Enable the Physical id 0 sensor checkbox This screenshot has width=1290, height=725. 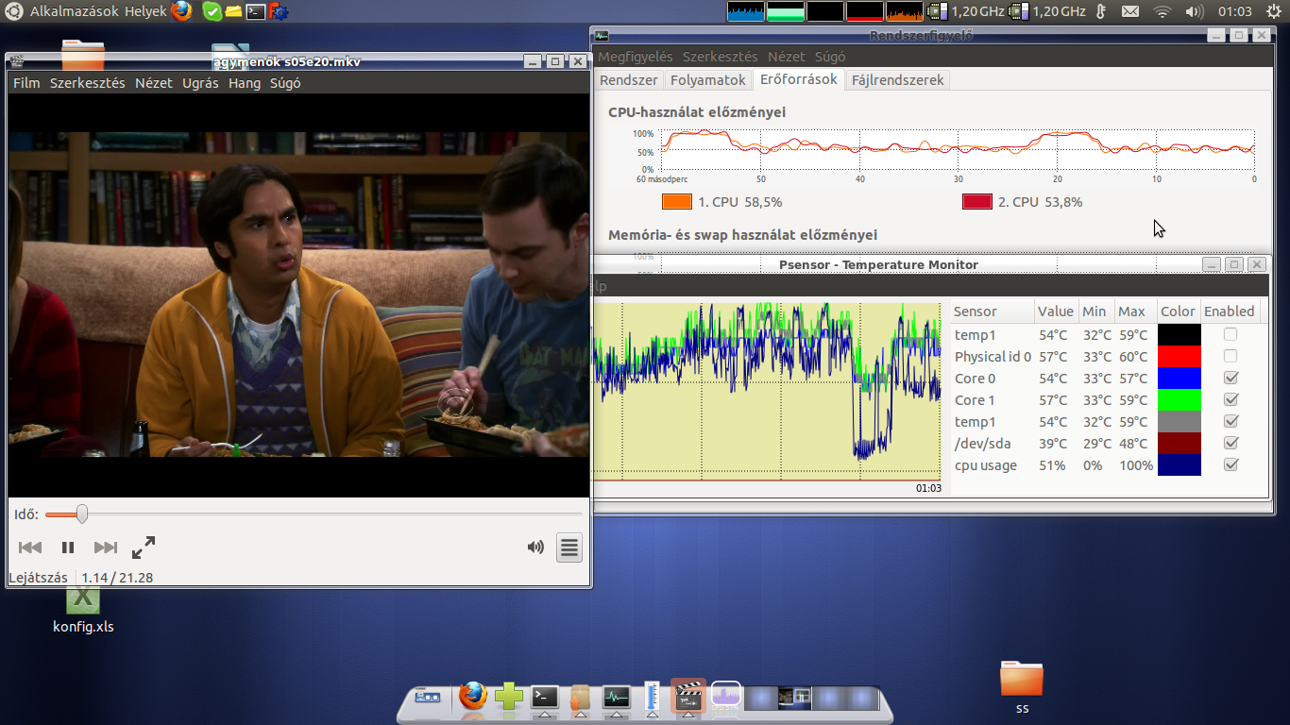[x=1231, y=356]
